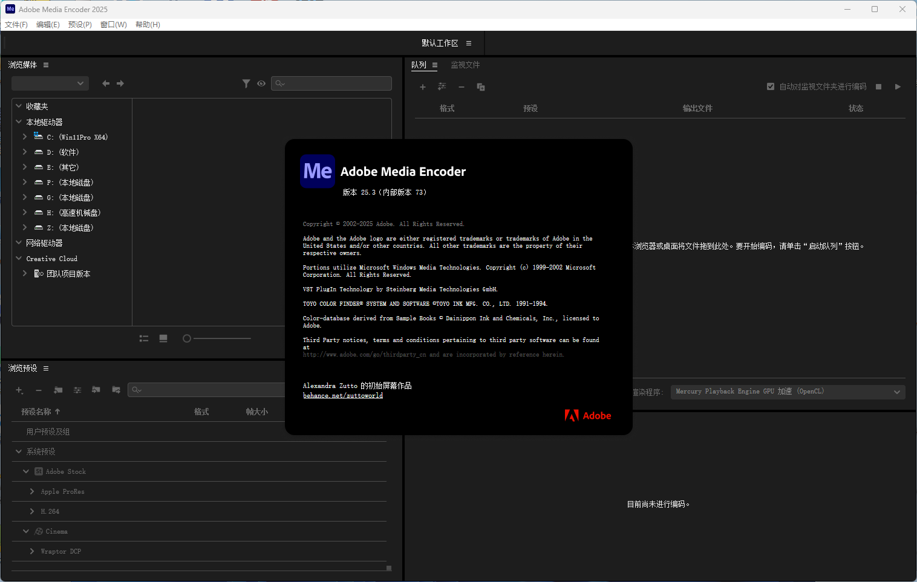Open the 帮助(H) menu
The image size is (917, 582).
point(148,25)
